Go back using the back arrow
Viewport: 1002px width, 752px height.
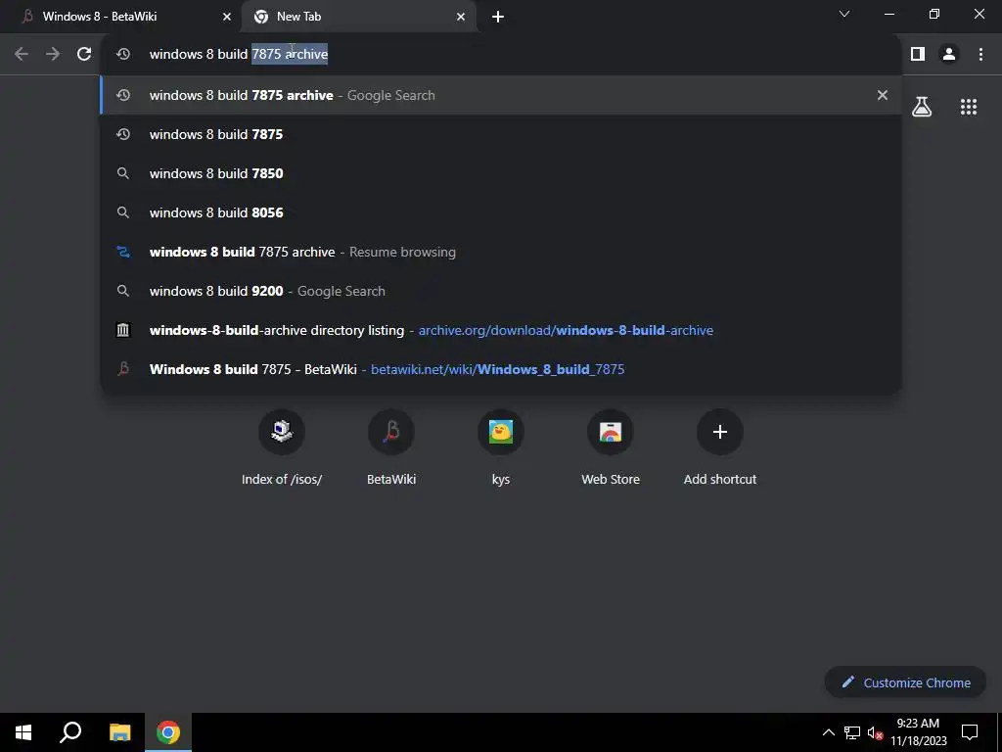[22, 54]
